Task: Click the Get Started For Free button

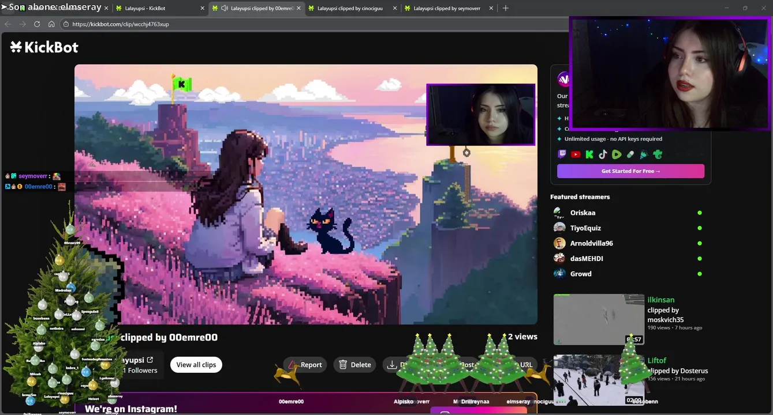Action: pyautogui.click(x=630, y=171)
